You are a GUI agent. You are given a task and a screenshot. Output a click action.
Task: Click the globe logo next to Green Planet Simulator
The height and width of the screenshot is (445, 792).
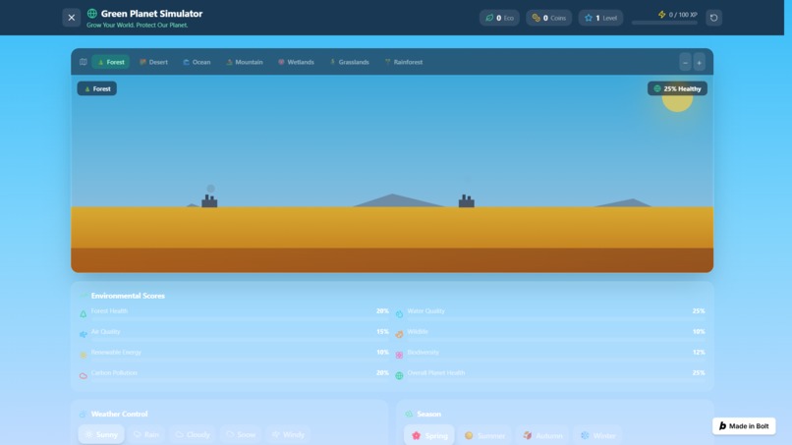pyautogui.click(x=92, y=14)
